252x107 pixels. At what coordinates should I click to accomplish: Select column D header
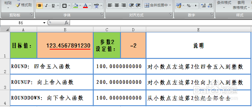(133, 30)
